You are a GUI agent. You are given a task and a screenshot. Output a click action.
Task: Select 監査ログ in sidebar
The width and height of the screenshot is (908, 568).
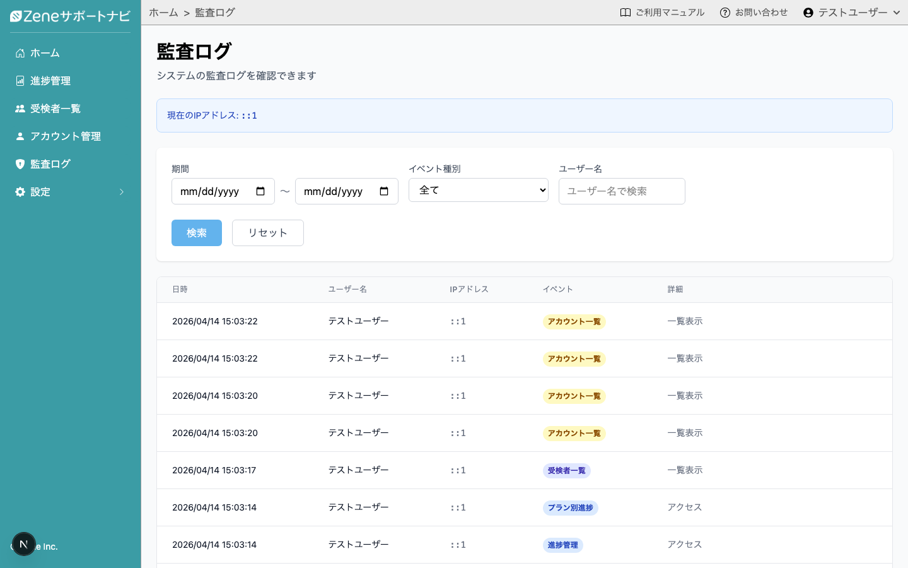[x=71, y=164]
